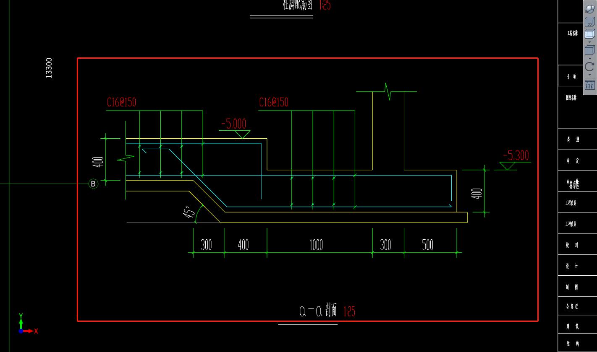This screenshot has height=352, width=597.
Task: Select the a-a 剖面 section title
Action: click(x=318, y=311)
